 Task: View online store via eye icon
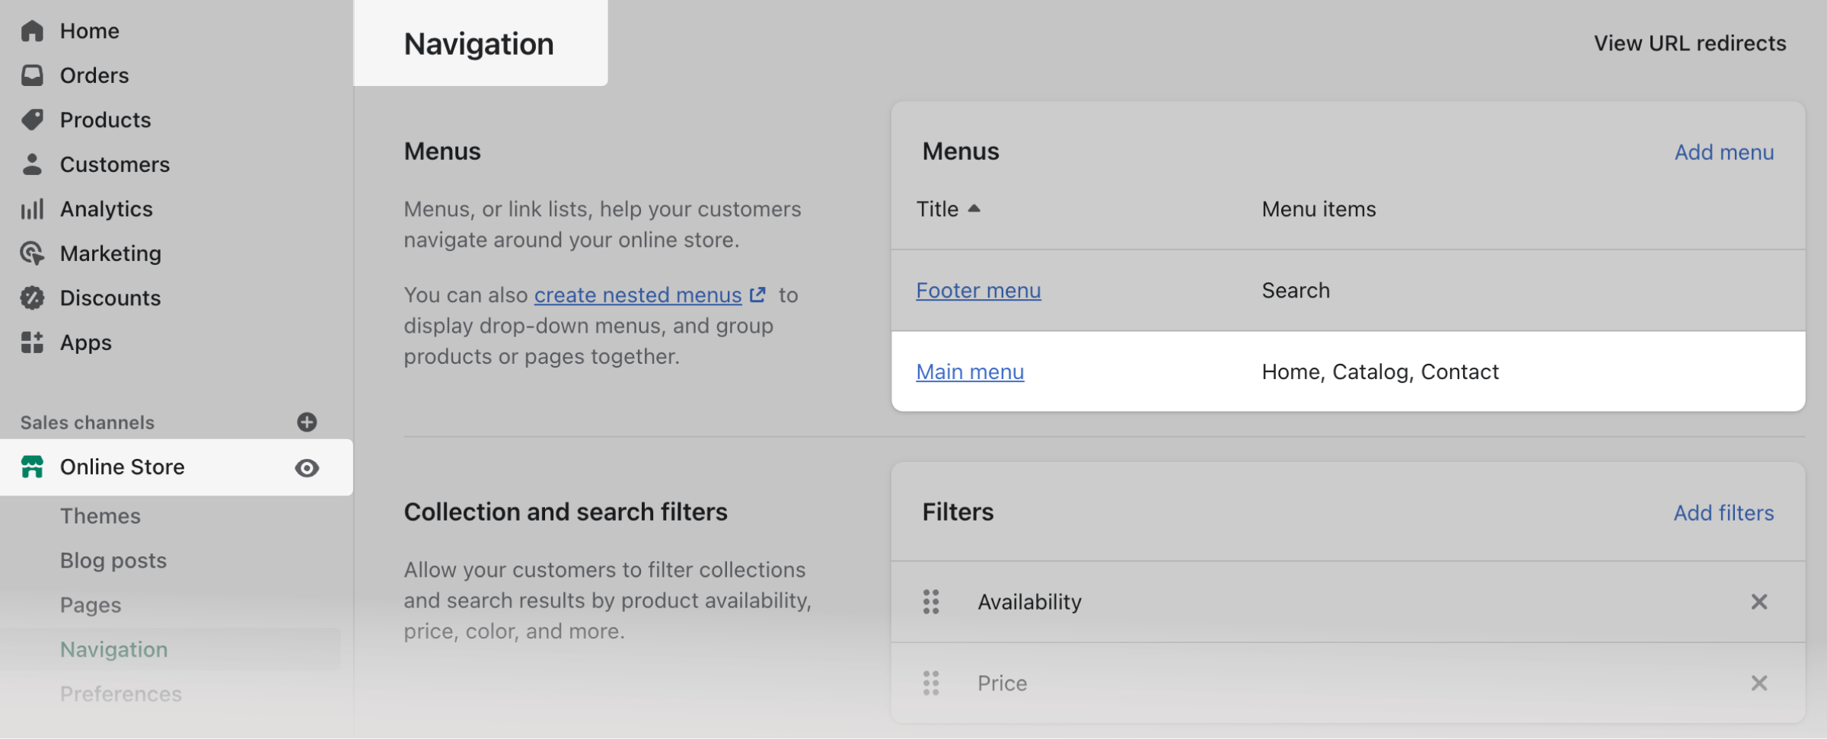pos(307,468)
